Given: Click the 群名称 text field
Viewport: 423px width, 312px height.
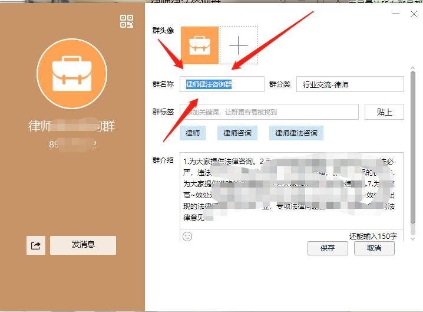Looking at the screenshot, I should [222, 84].
